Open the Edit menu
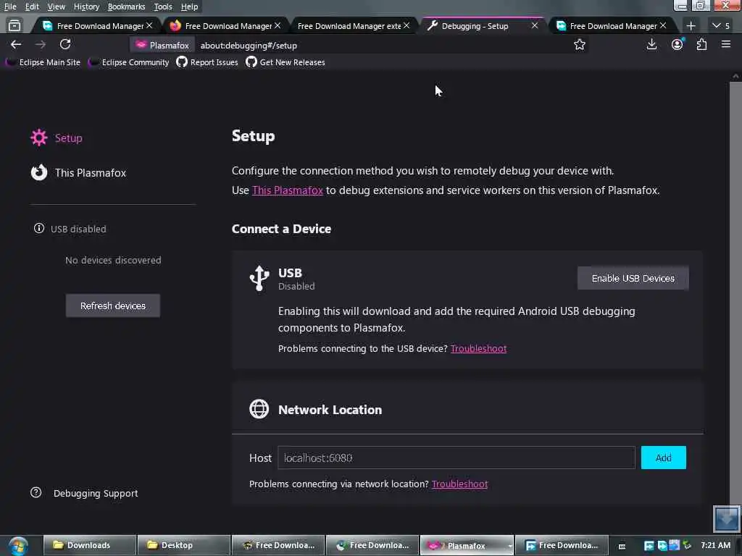This screenshot has height=556, width=742. point(32,7)
